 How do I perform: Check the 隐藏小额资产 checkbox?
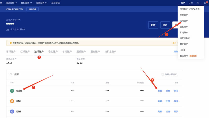163,74
